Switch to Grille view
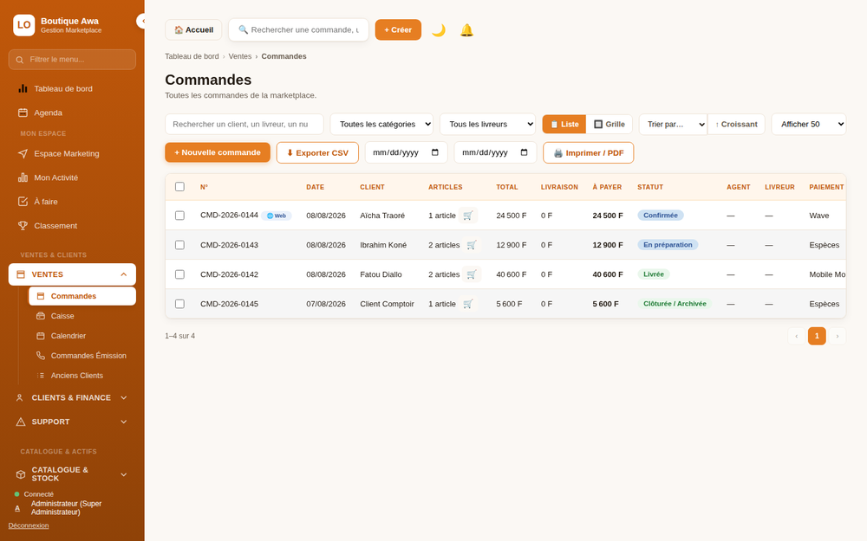Image resolution: width=867 pixels, height=541 pixels. pos(610,124)
